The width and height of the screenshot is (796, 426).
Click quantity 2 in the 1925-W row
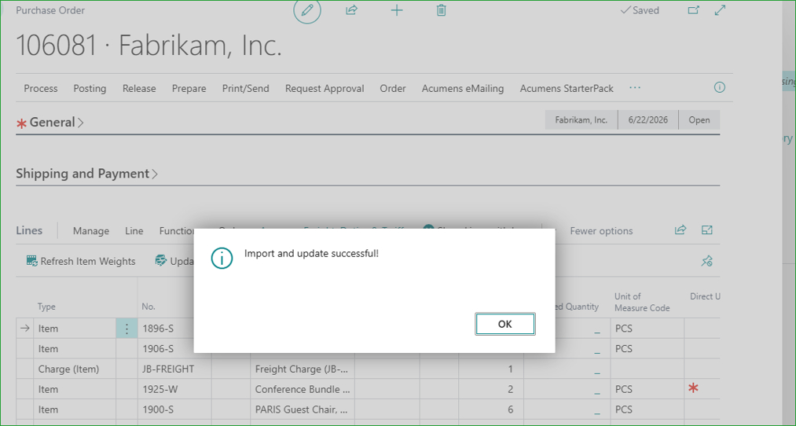491,389
